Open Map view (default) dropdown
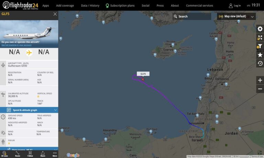264x158 pixels. pos(236,16)
